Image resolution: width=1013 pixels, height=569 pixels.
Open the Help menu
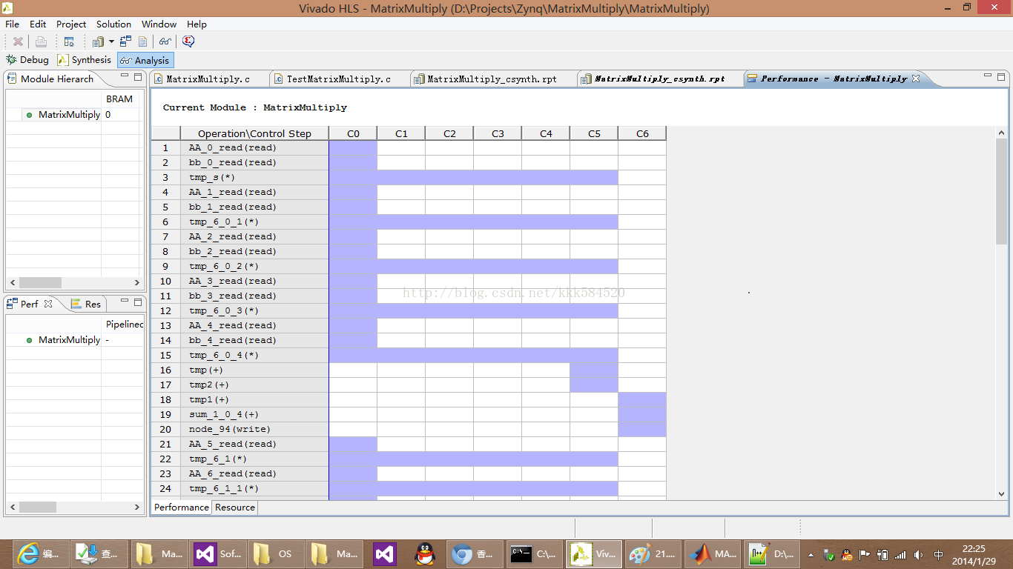(197, 24)
